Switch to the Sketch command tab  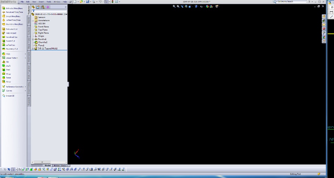coord(29,20)
